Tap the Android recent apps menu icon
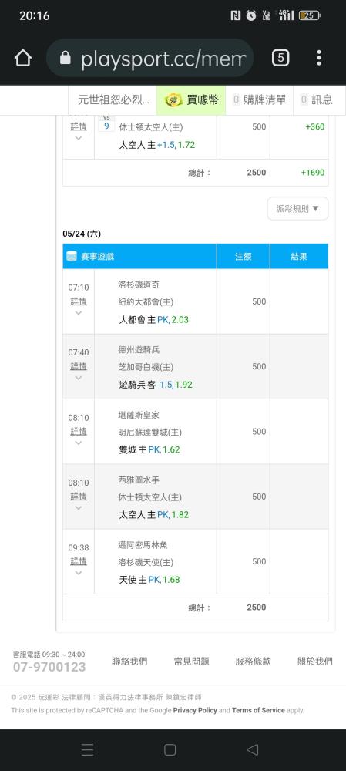 [88, 749]
